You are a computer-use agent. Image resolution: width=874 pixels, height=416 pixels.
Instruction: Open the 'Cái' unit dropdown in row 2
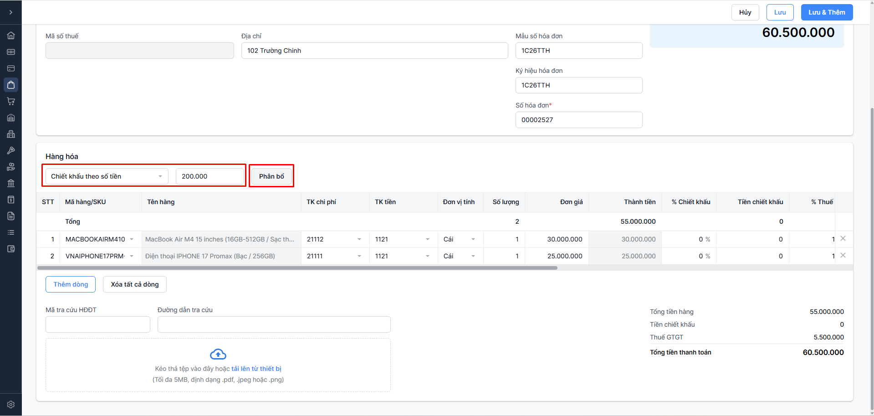click(x=473, y=256)
